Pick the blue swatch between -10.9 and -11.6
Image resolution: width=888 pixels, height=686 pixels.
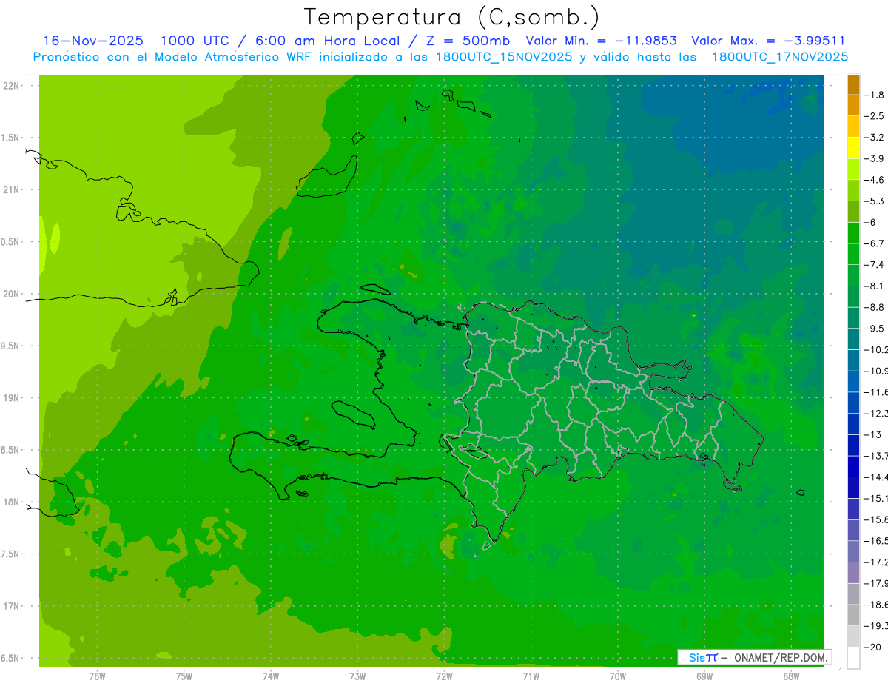[853, 381]
